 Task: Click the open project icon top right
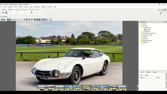(x=162, y=10)
